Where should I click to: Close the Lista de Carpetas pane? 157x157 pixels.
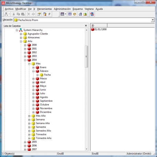(86, 26)
